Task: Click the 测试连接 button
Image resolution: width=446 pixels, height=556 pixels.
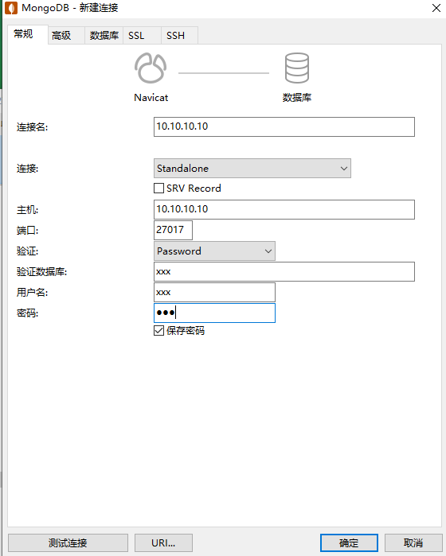Action: coord(68,542)
